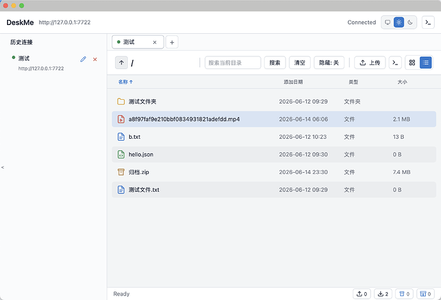Focus the 搜索当前目录 search field

[x=233, y=63]
